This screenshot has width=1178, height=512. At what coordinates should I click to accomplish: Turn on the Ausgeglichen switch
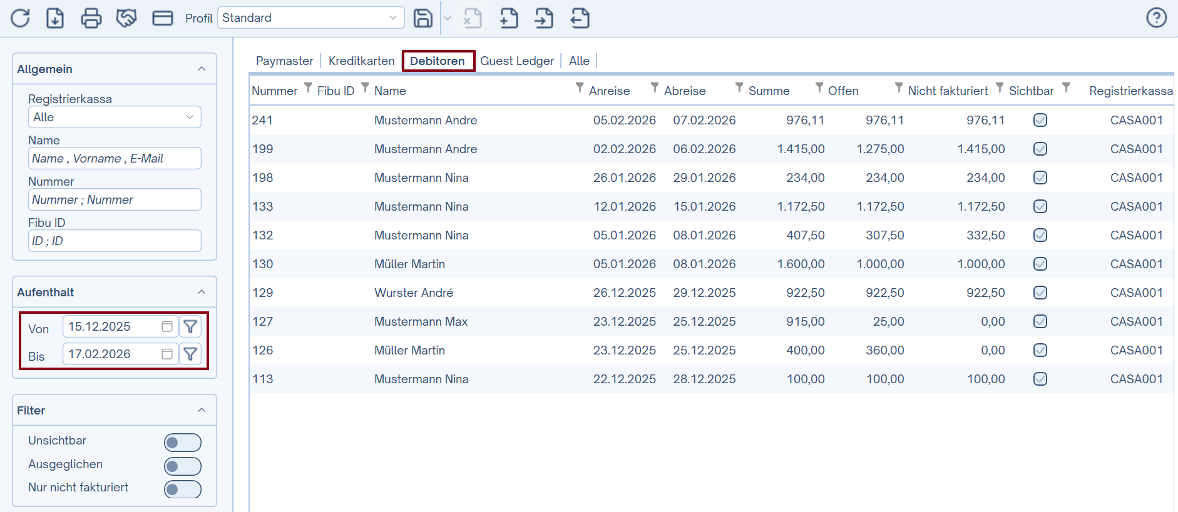pos(182,466)
